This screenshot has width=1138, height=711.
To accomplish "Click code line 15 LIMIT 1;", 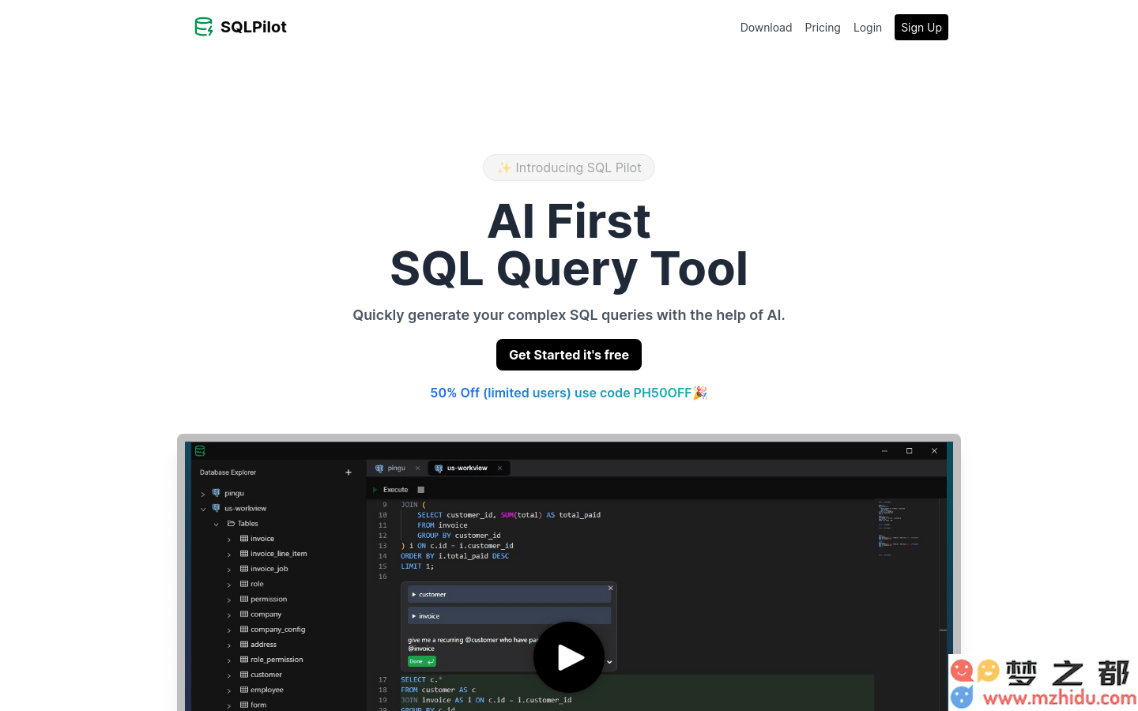I will (x=417, y=566).
